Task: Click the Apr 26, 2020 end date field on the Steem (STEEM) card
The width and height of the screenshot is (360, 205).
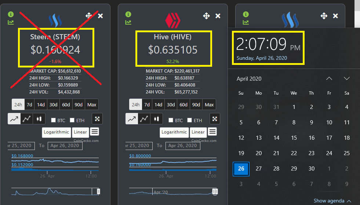Action: tap(65, 146)
